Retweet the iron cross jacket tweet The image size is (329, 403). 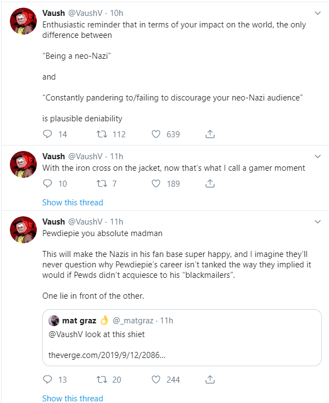coord(102,183)
